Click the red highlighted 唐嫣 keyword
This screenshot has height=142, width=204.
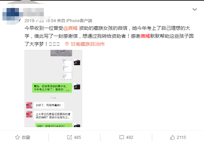(145, 36)
